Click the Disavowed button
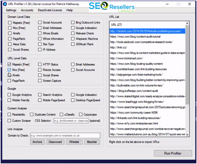 click(x=55, y=142)
